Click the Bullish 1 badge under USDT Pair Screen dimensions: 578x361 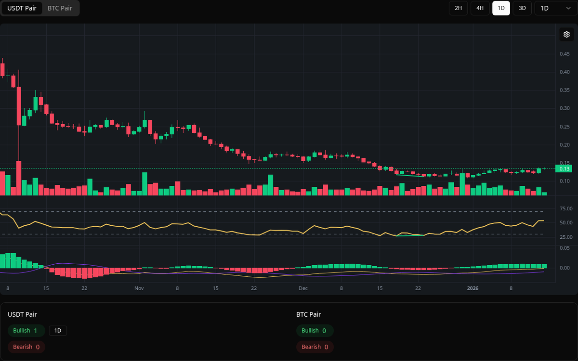pos(26,331)
